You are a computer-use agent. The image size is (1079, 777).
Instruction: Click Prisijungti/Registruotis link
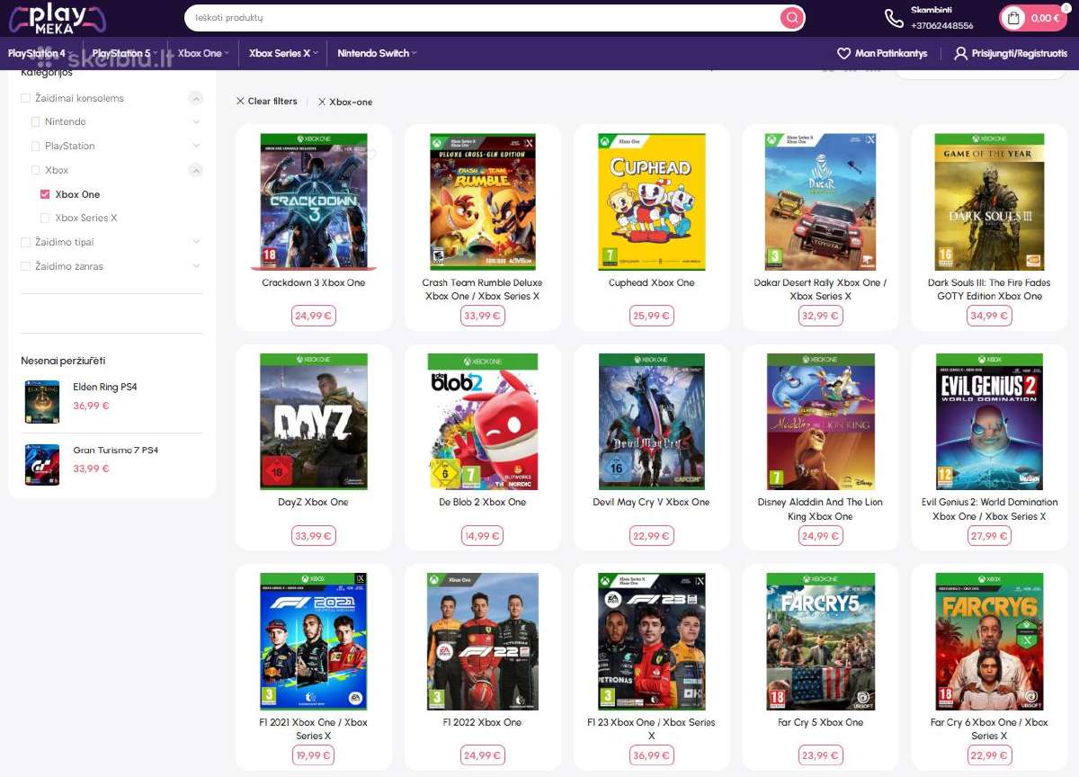pyautogui.click(x=1020, y=54)
